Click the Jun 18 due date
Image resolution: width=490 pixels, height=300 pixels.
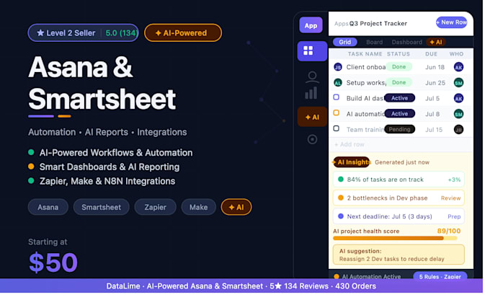(x=435, y=67)
